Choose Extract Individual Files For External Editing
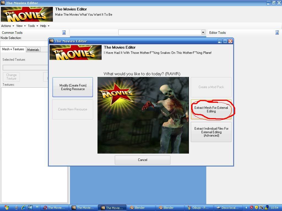The image size is (282, 211). point(211,132)
